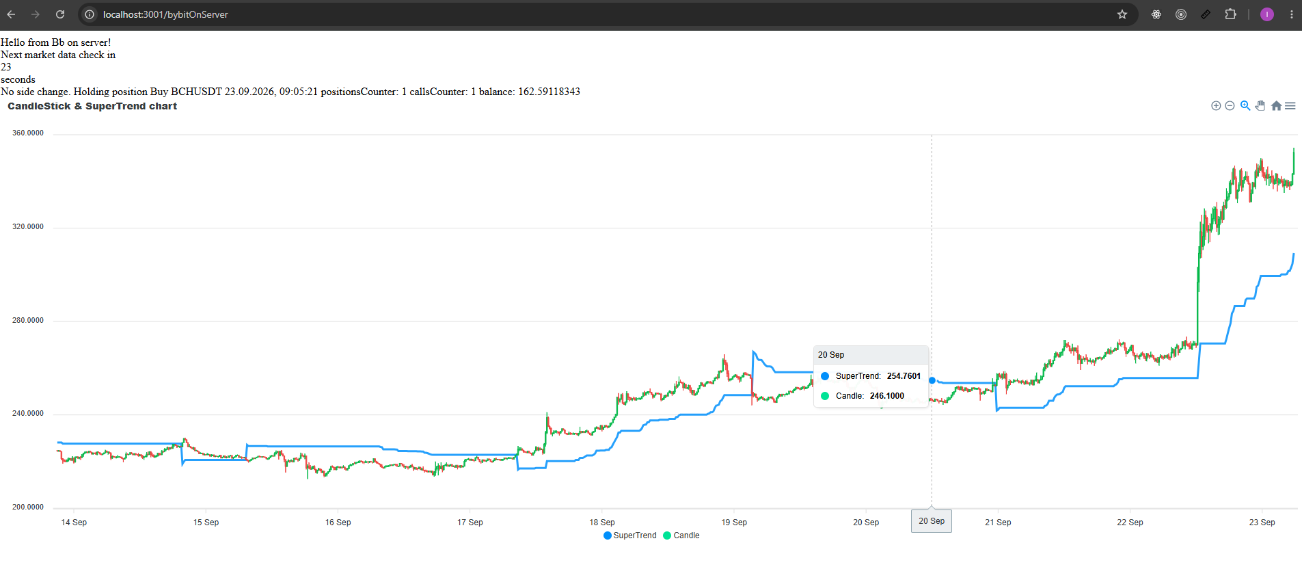Reload the bybitOnServer page

(60, 14)
